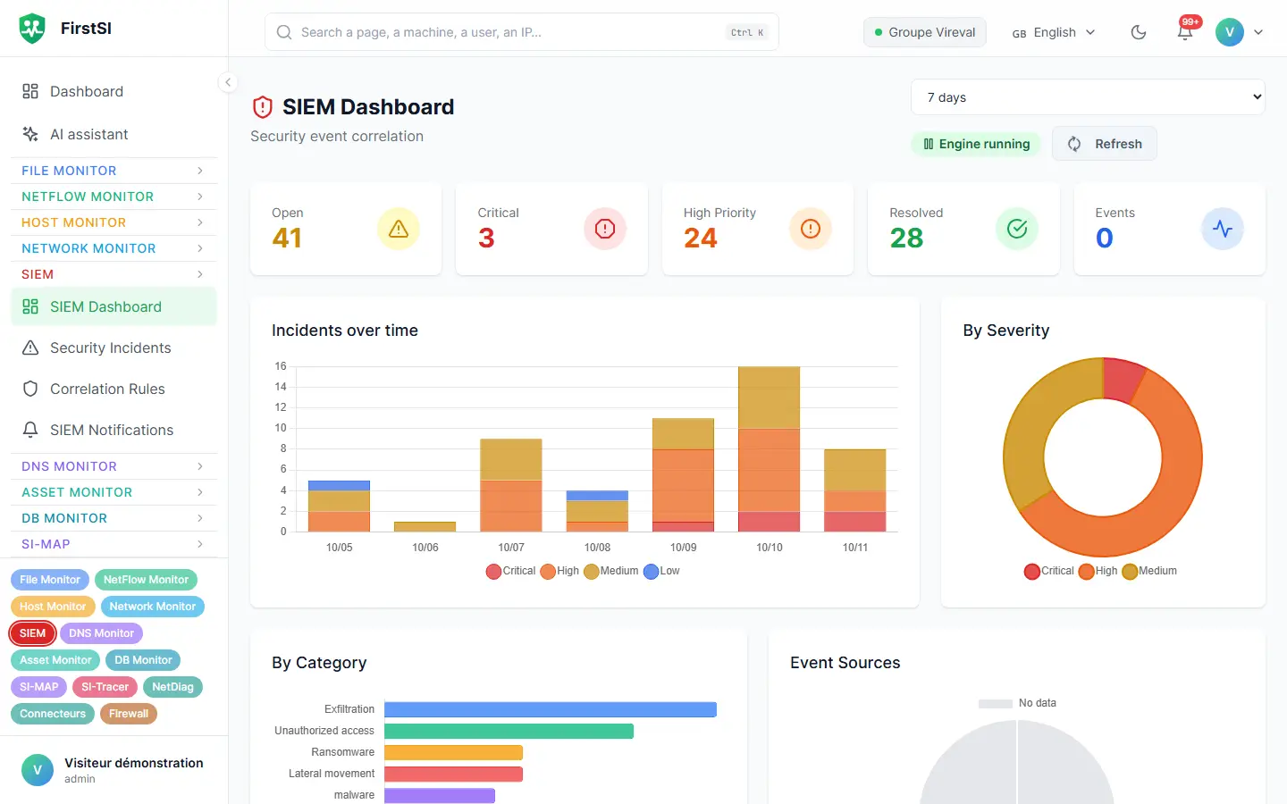Click the SIEM Notifications bell icon
The image size is (1287, 804).
30,430
